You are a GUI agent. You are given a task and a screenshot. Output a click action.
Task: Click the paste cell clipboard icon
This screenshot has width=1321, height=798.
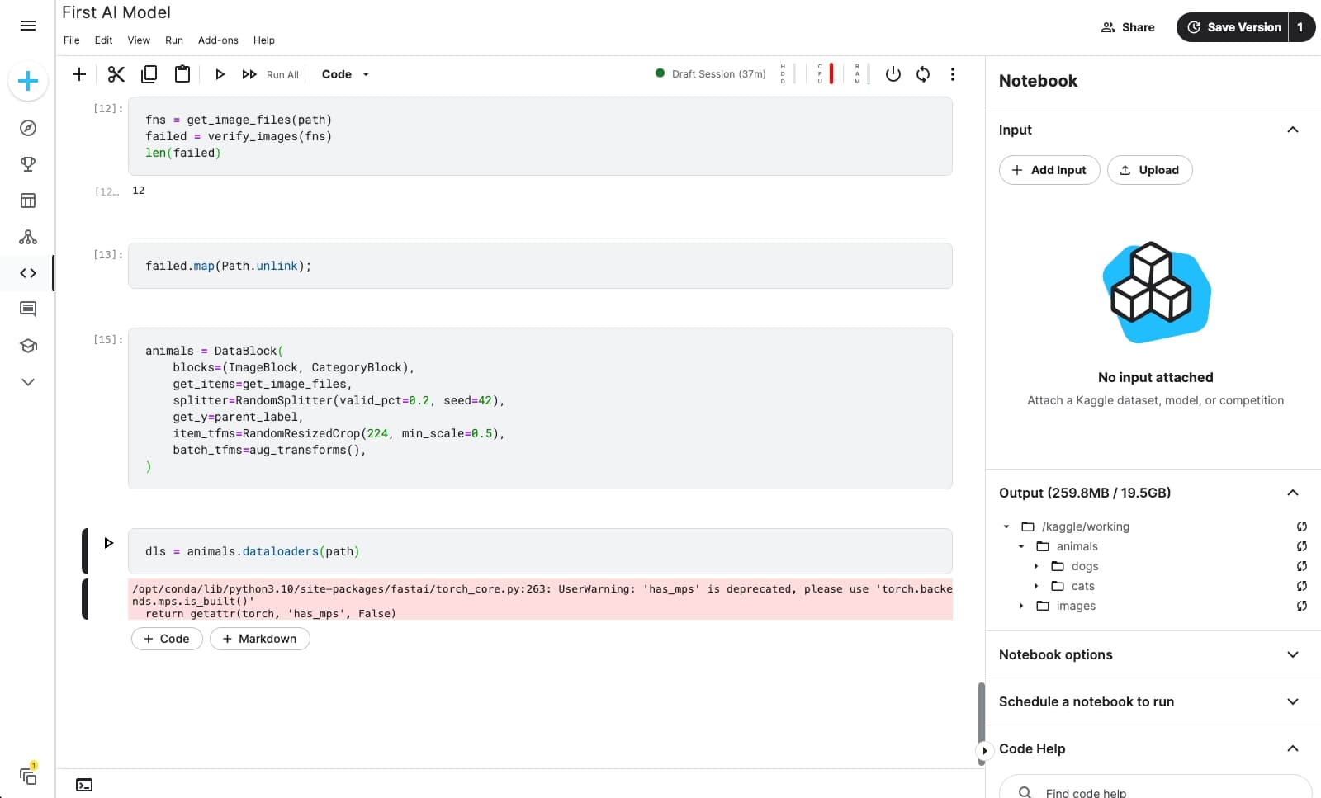[x=182, y=74]
